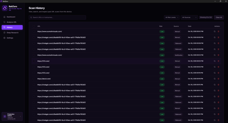Go to the Dashboard page
Image resolution: width=228 pixels, height=123 pixels.
click(12, 17)
